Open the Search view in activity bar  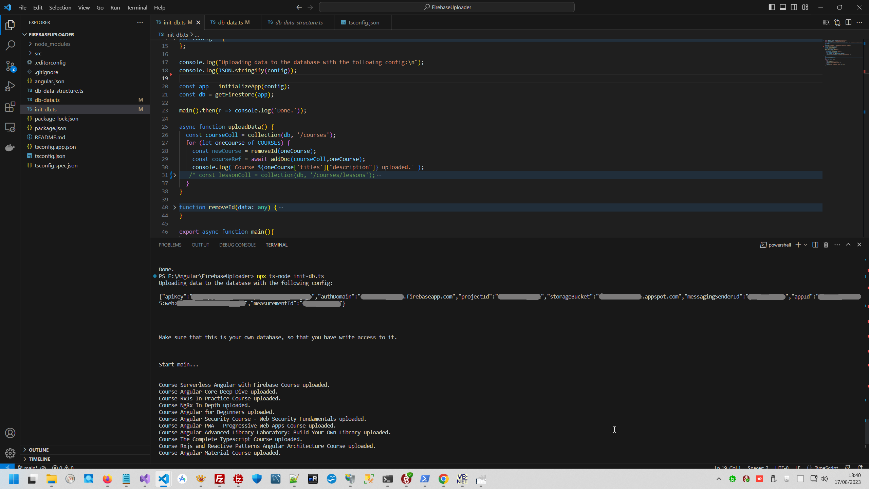(10, 45)
